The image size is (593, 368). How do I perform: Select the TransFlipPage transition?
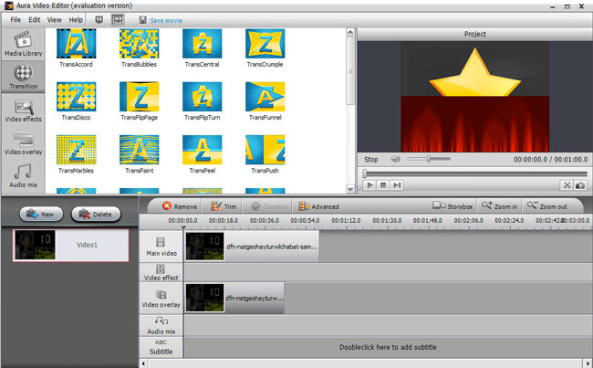(x=140, y=101)
